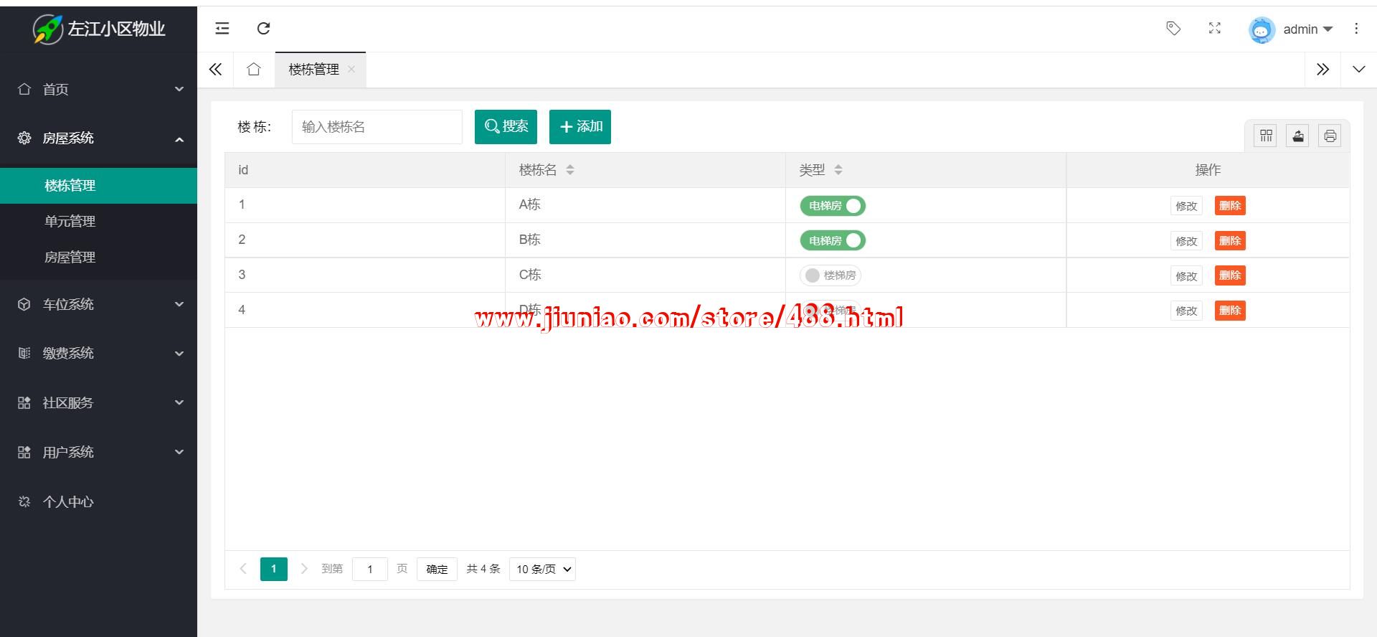The height and width of the screenshot is (637, 1377).
Task: Collapse the 房屋系统 sidebar menu
Action: click(99, 138)
